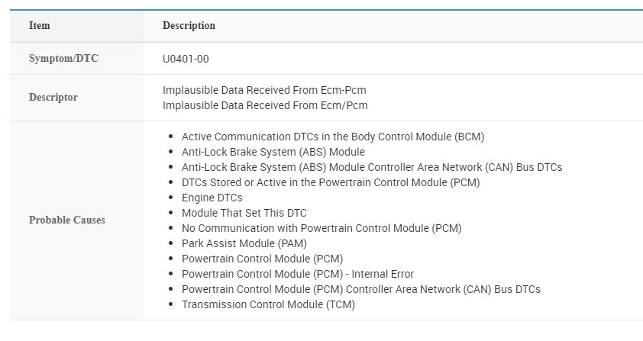Viewport: 643px width, 341px height.
Task: Select the Symptom/DTC row label
Action: pos(63,59)
